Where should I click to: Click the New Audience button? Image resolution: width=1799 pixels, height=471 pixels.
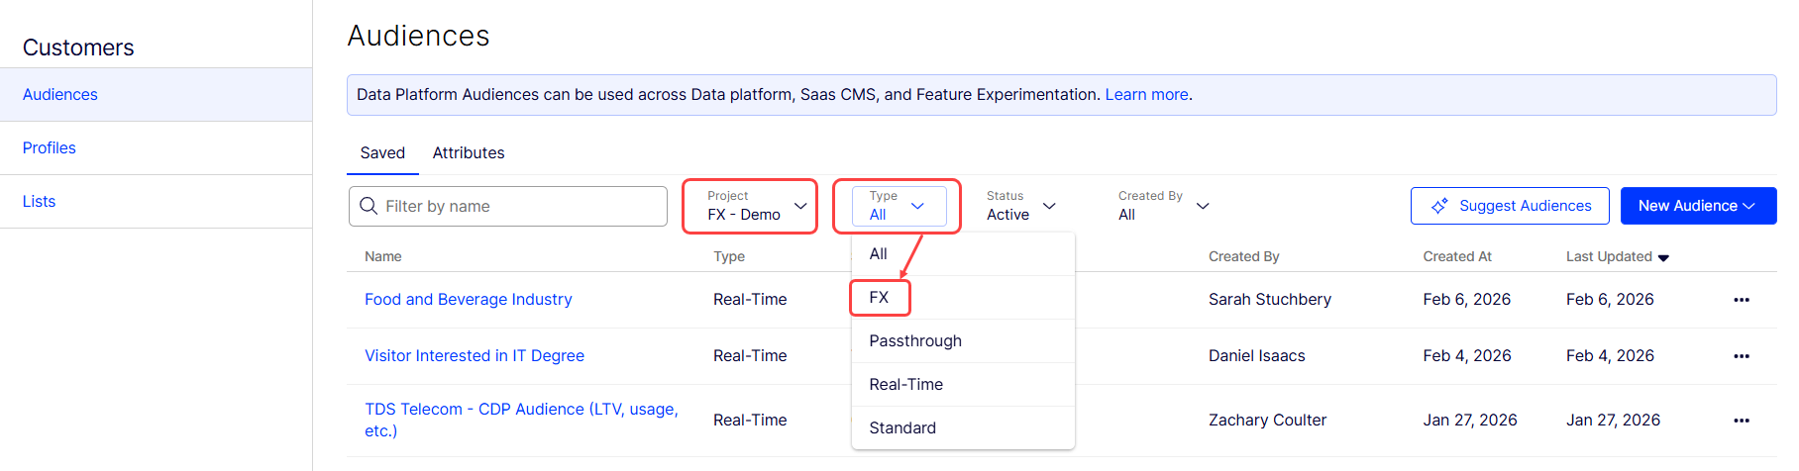1697,206
